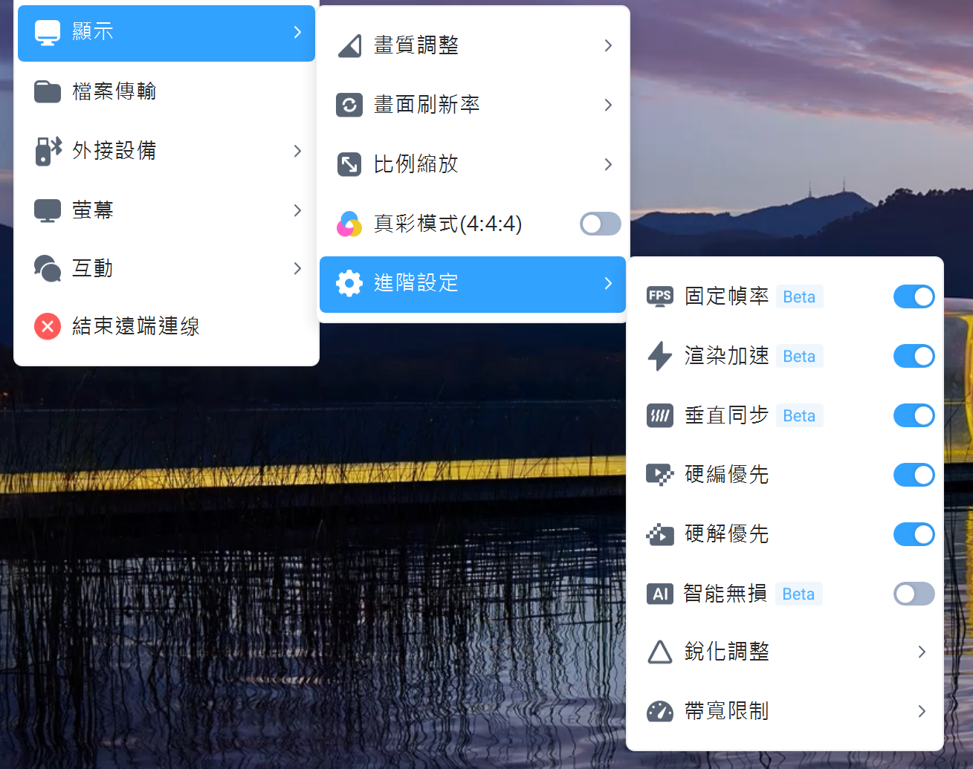Viewport: 973px width, 769px height.
Task: Select the 互動 menu entry
Action: (x=92, y=268)
